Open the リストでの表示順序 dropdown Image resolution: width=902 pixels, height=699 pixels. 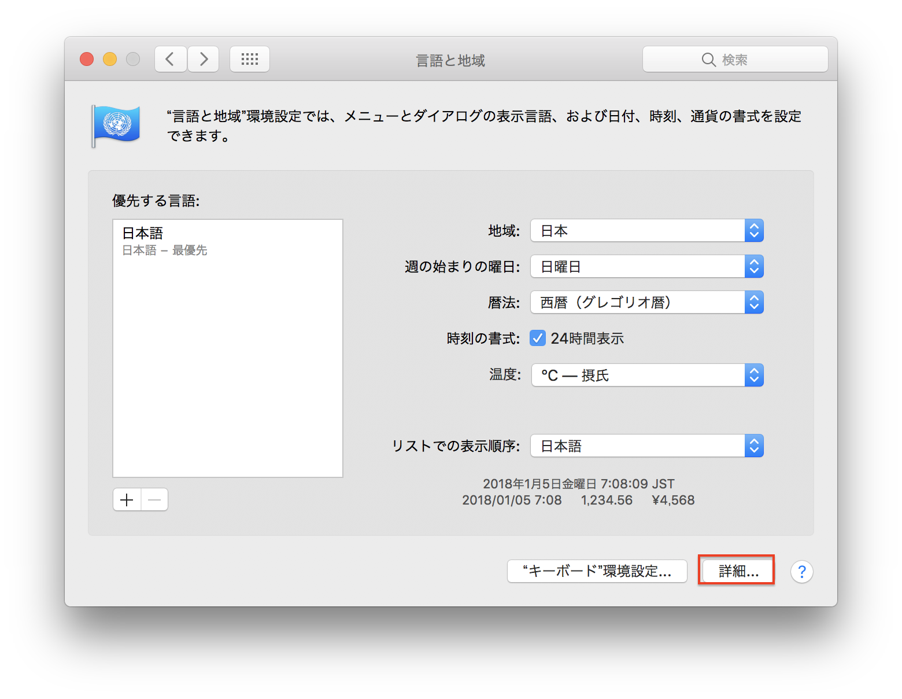click(x=646, y=446)
